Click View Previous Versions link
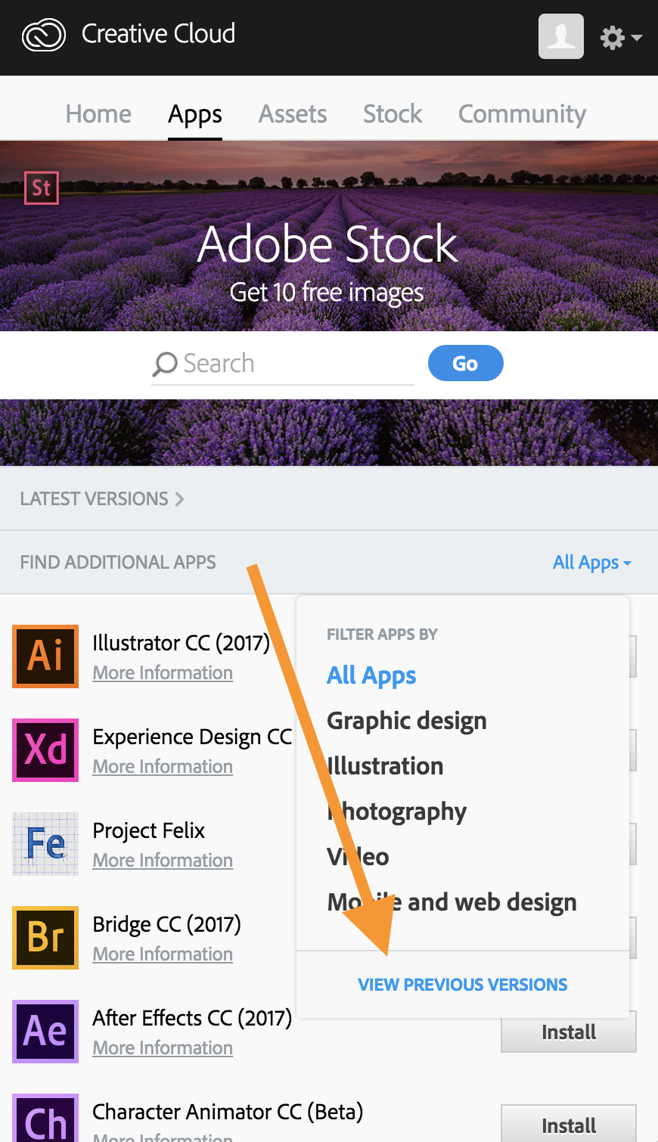The width and height of the screenshot is (658, 1142). (x=462, y=985)
